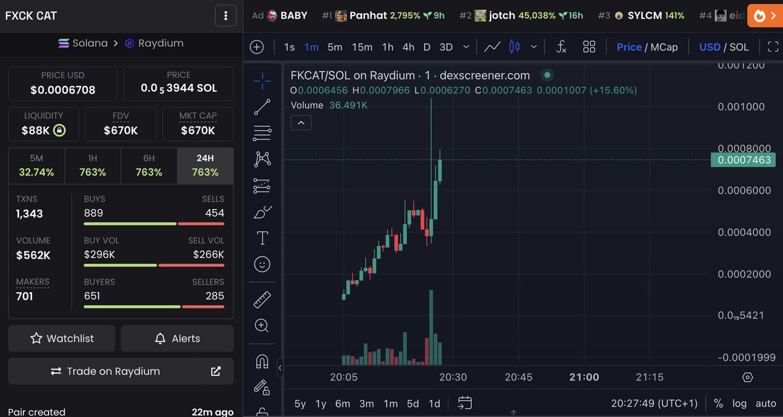783x417 pixels.
Task: Toggle the magnet snapping mode
Action: pyautogui.click(x=262, y=361)
